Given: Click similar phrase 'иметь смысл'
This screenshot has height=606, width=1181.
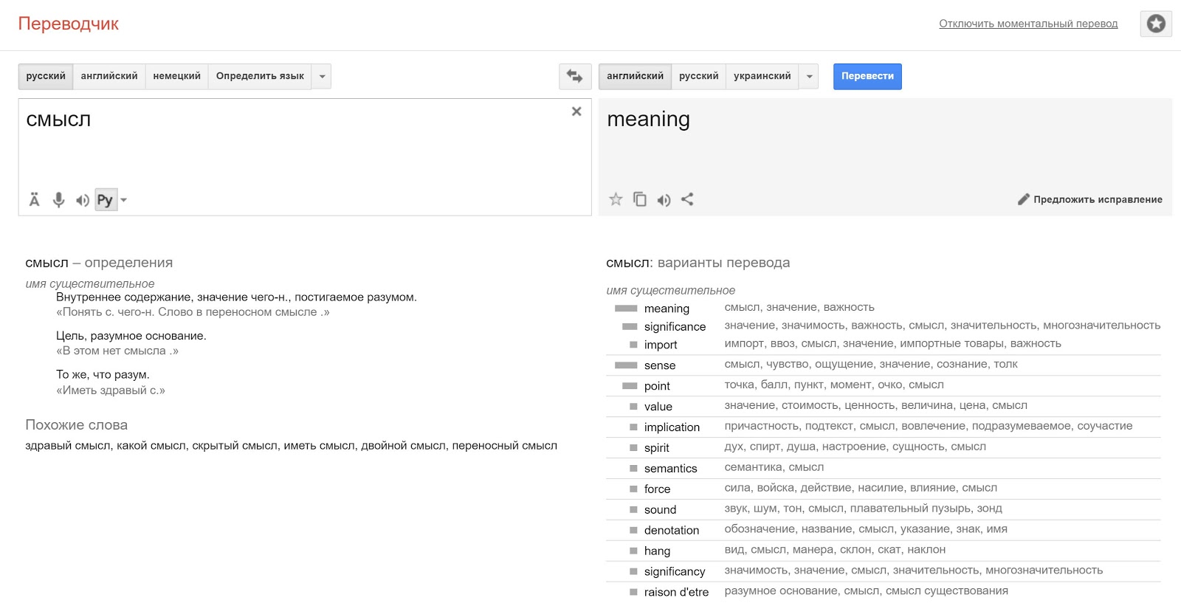Looking at the screenshot, I should click(319, 446).
